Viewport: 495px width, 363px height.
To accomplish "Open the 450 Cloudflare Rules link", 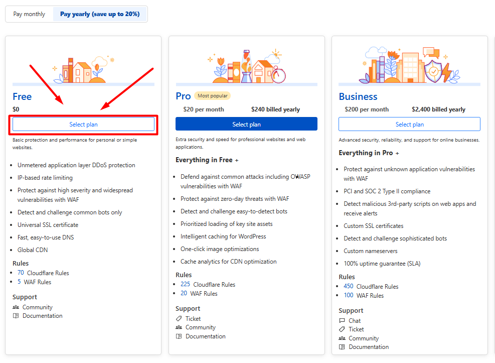I will click(349, 286).
